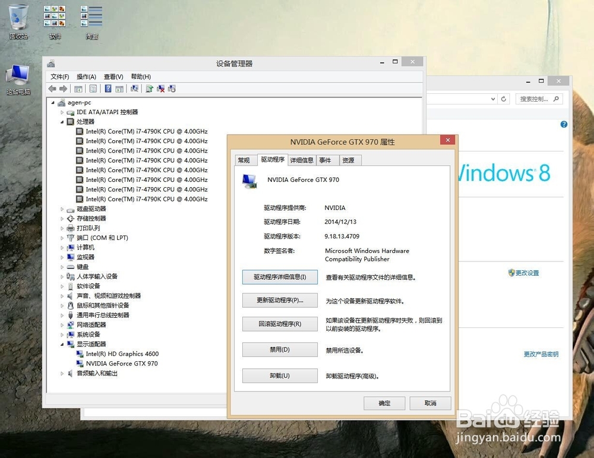Select the 鼠标和其他指针设备 tree item
Viewport: 594px width, 458px height.
[x=103, y=305]
